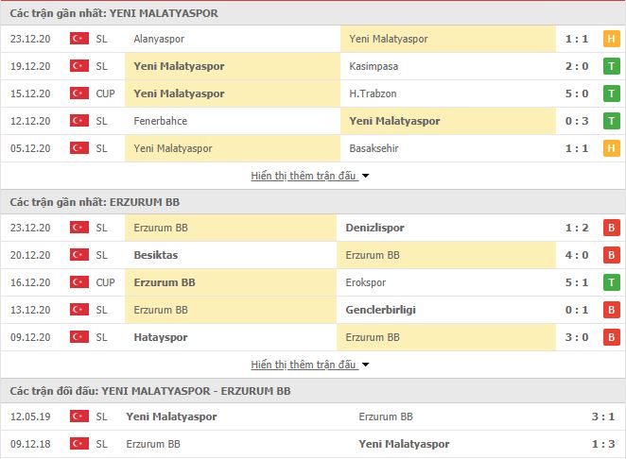
Task: Click the CUP label on the 16.12.20 row
Action: (105, 282)
